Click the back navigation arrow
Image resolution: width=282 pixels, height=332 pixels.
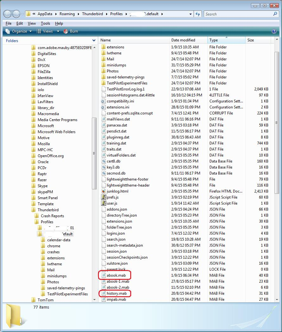[x=7, y=14]
